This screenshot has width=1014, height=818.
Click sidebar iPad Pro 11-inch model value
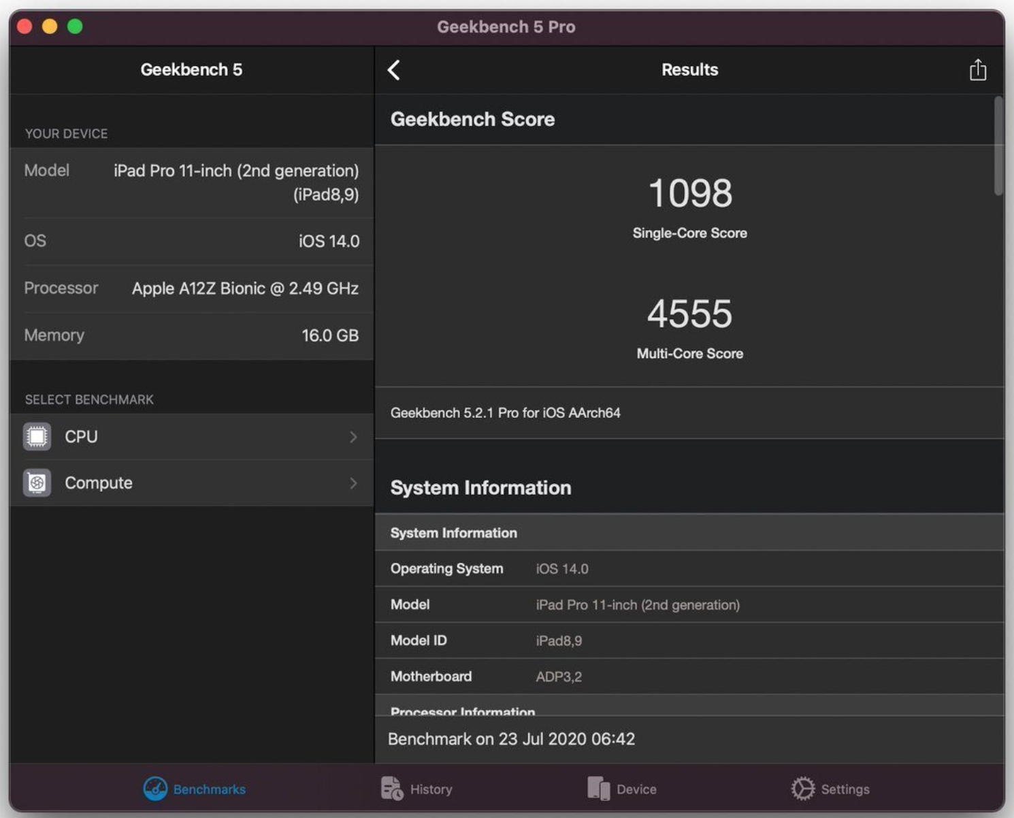click(236, 182)
